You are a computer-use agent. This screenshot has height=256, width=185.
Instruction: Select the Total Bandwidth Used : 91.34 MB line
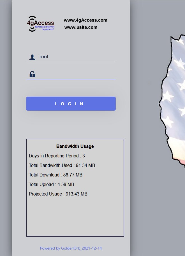(x=62, y=165)
